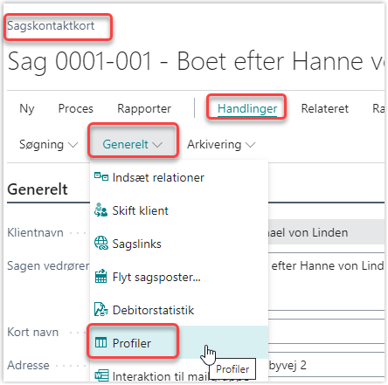The width and height of the screenshot is (388, 385).
Task: Click the Sagslinks globe icon
Action: tap(101, 244)
